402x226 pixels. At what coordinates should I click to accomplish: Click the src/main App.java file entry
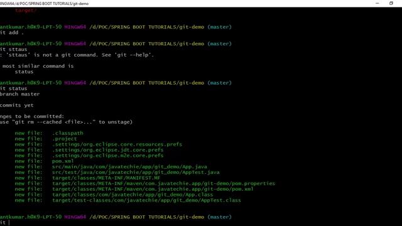[111, 167]
